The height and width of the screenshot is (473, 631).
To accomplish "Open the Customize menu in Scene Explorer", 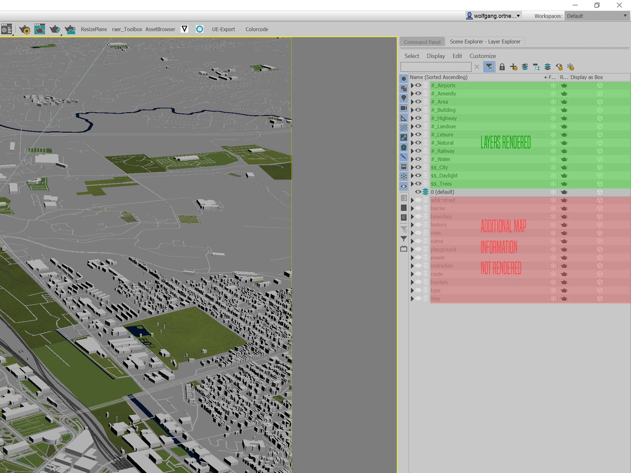I will click(x=482, y=56).
